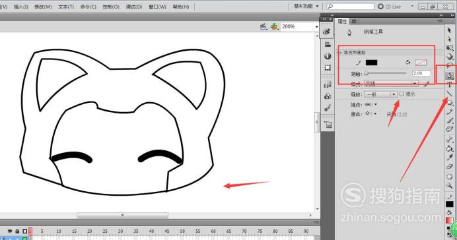
Task: Open the scale 一般 dropdown
Action: point(380,94)
